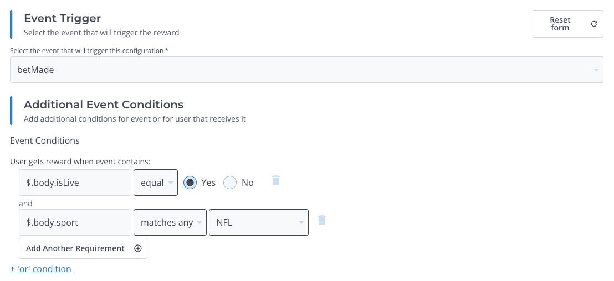Open the 'matches any' operator dropdown
Image resolution: width=614 pixels, height=281 pixels.
tap(170, 222)
